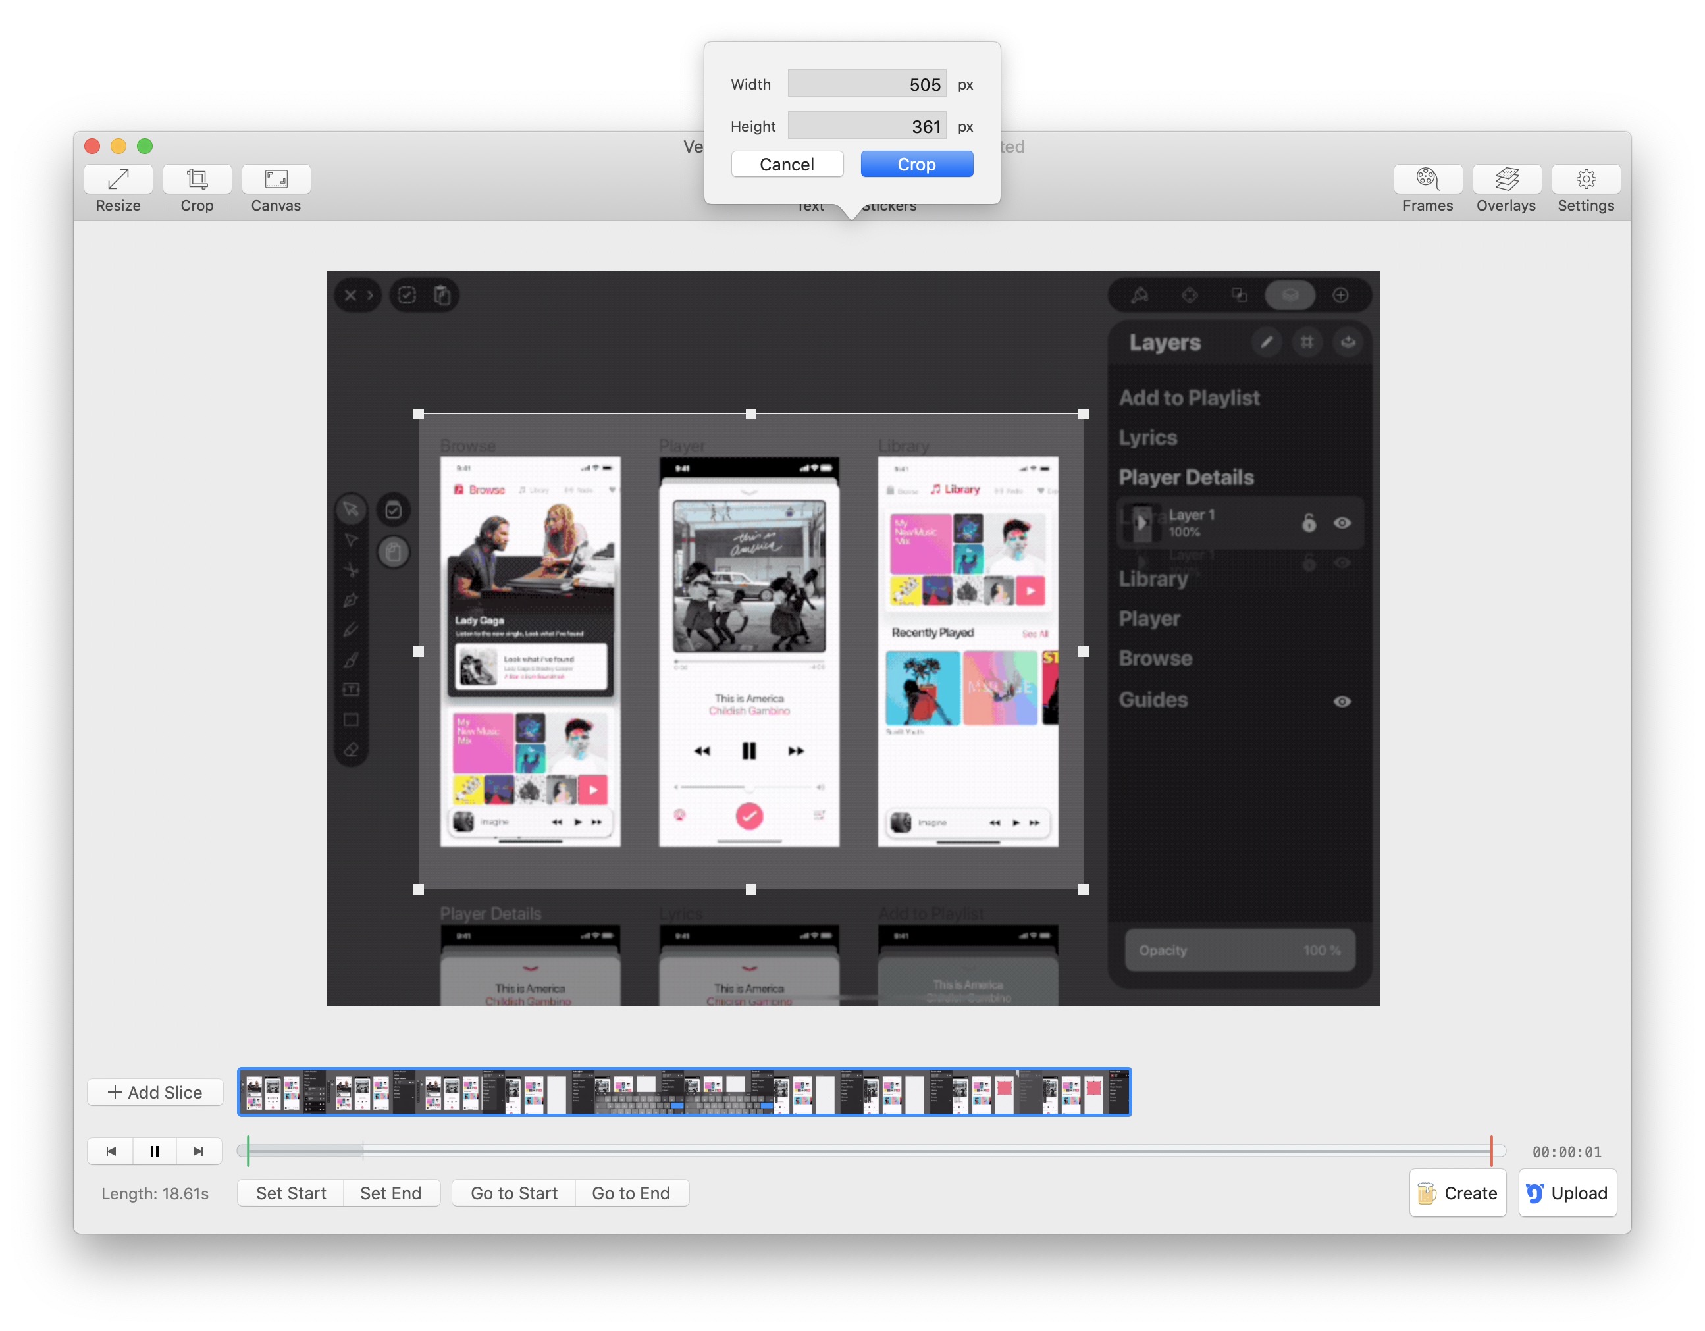Image resolution: width=1705 pixels, height=1331 pixels.
Task: Step back to the previous frame
Action: coord(111,1151)
